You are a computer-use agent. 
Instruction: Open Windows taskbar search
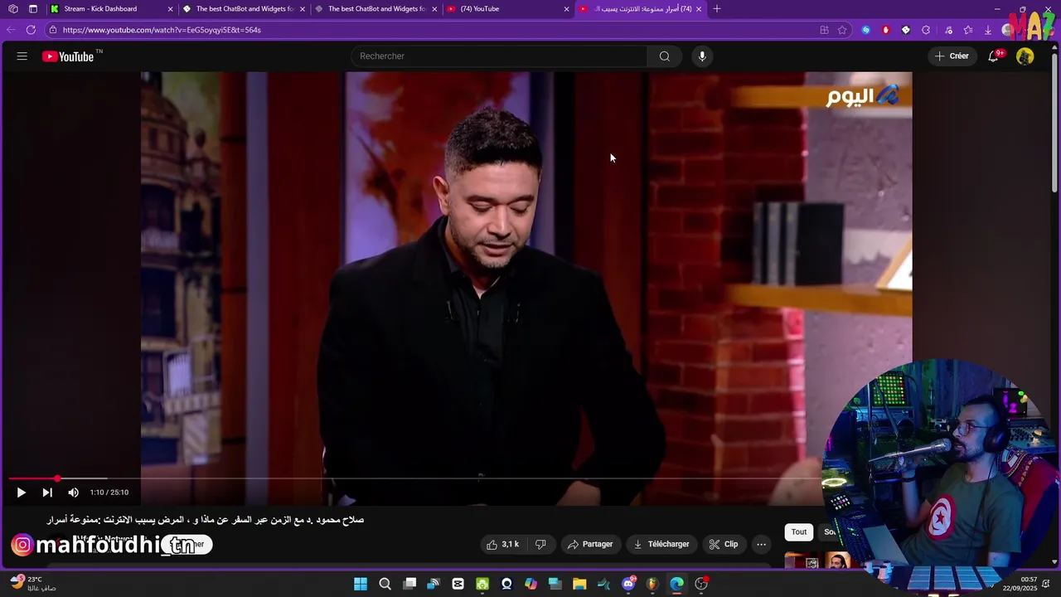pyautogui.click(x=385, y=584)
